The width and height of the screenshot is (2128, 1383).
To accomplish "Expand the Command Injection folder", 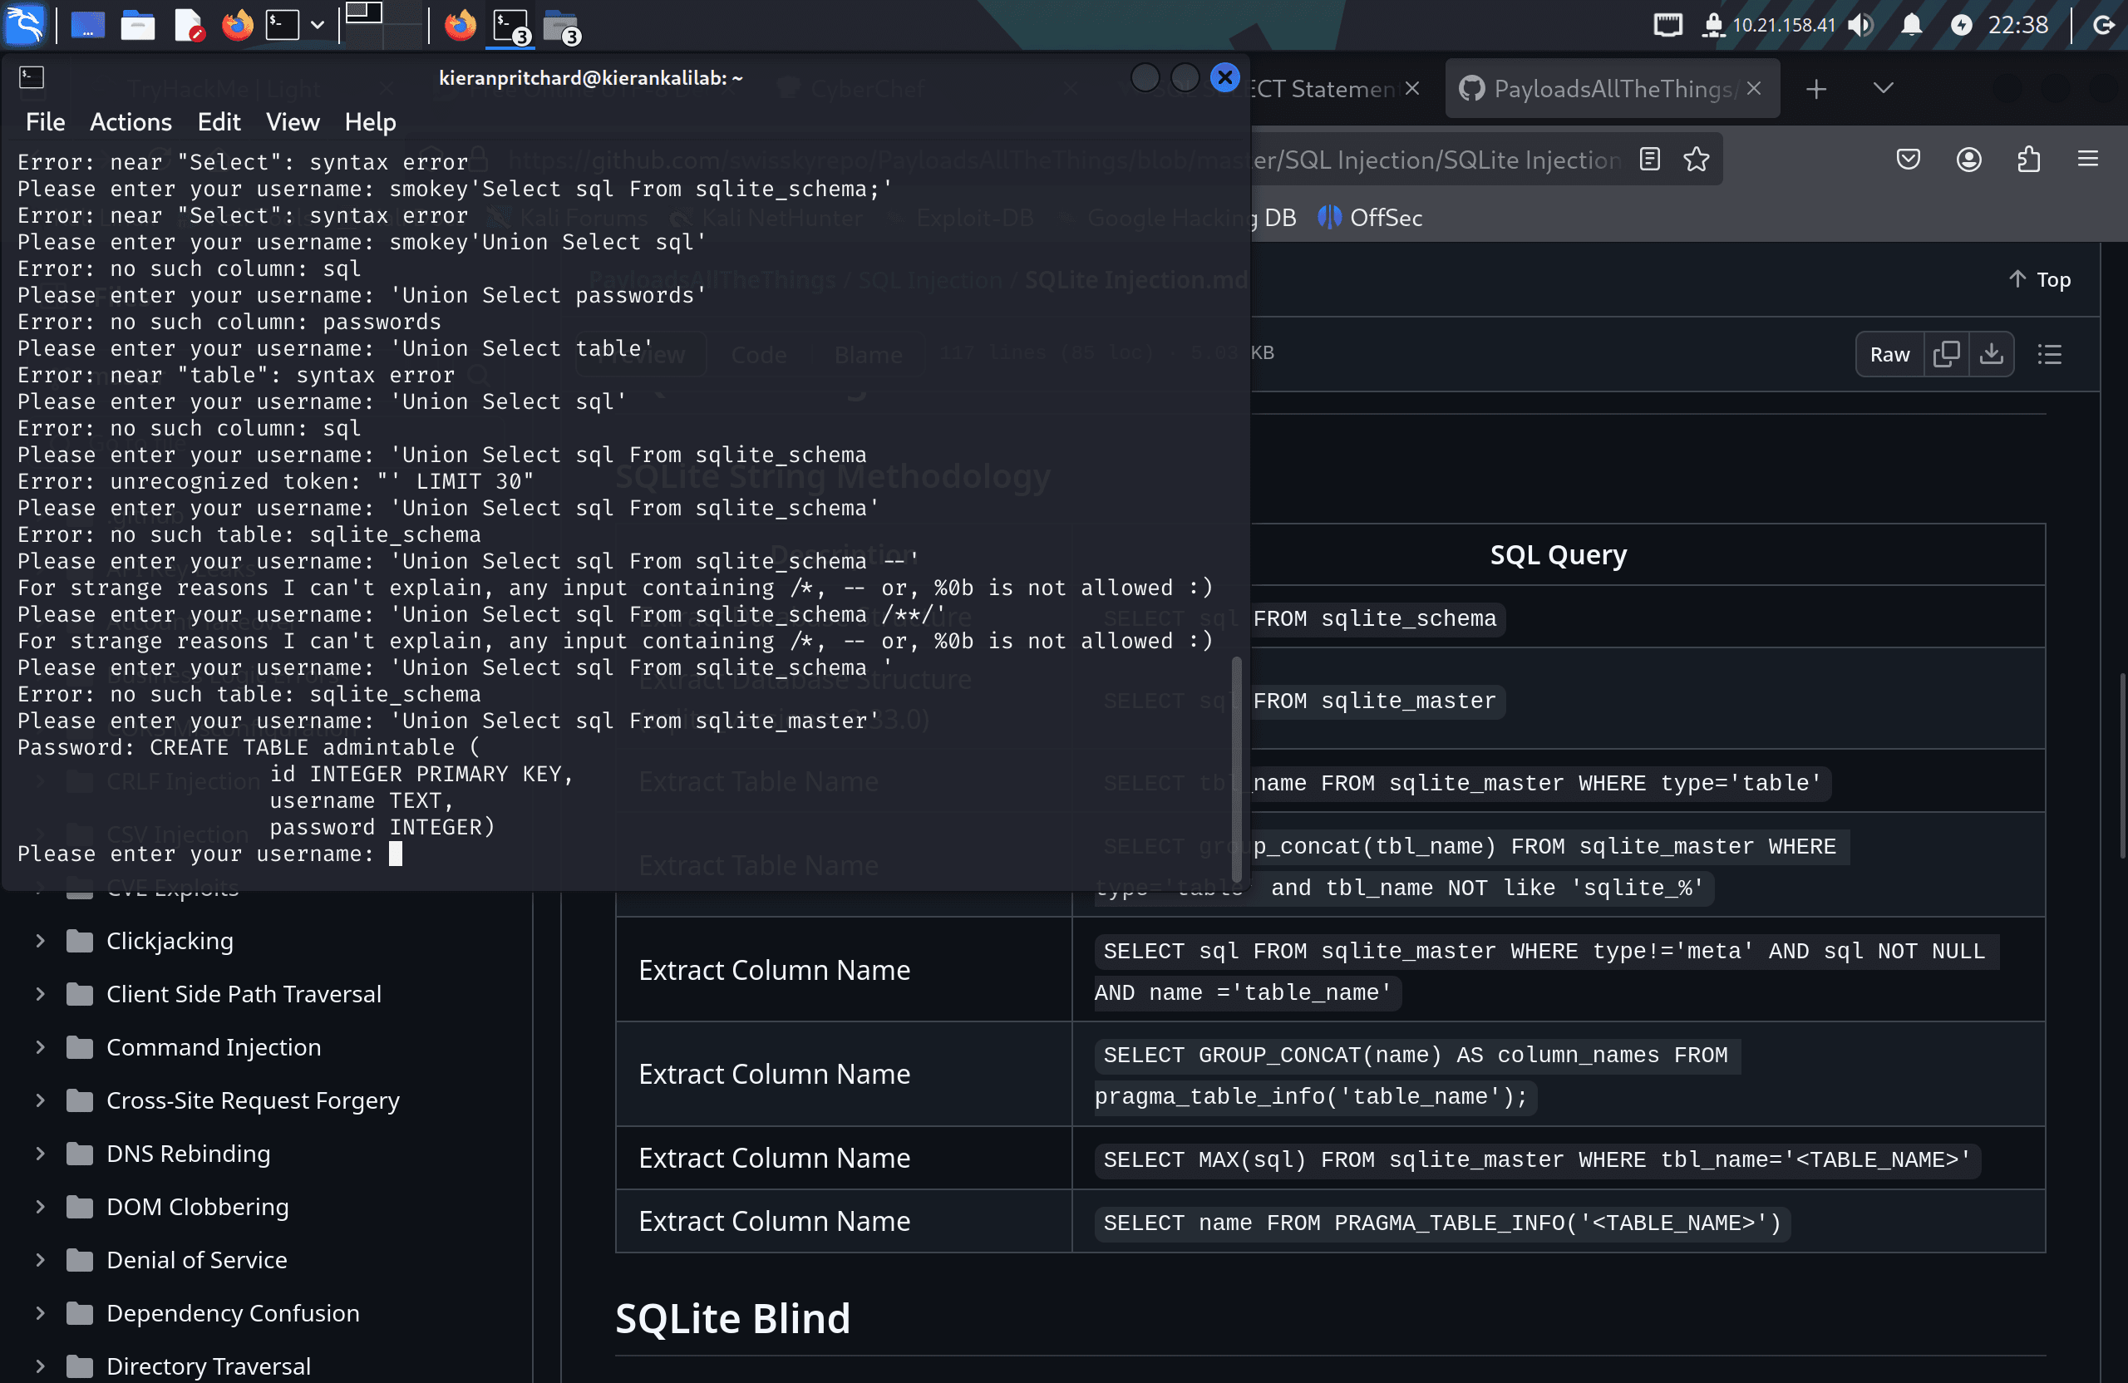I will tap(40, 1047).
